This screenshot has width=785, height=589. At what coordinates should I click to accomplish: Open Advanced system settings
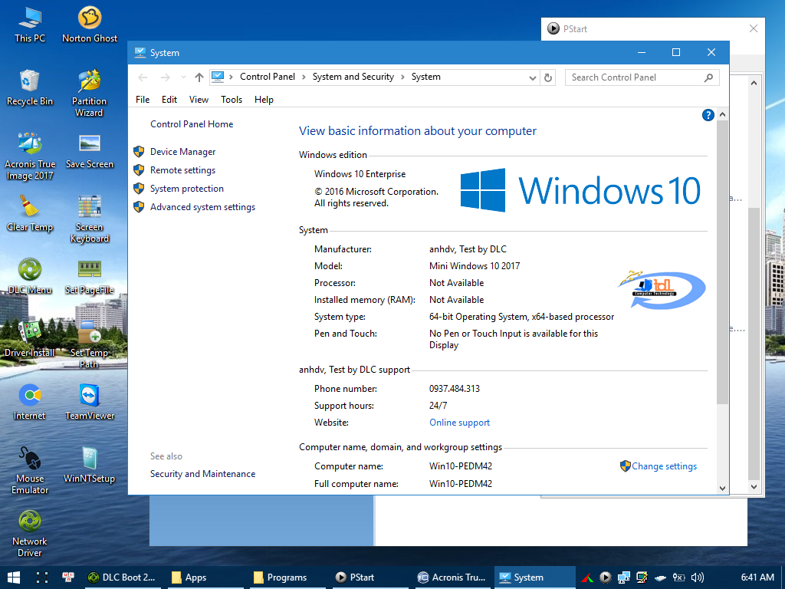click(202, 207)
